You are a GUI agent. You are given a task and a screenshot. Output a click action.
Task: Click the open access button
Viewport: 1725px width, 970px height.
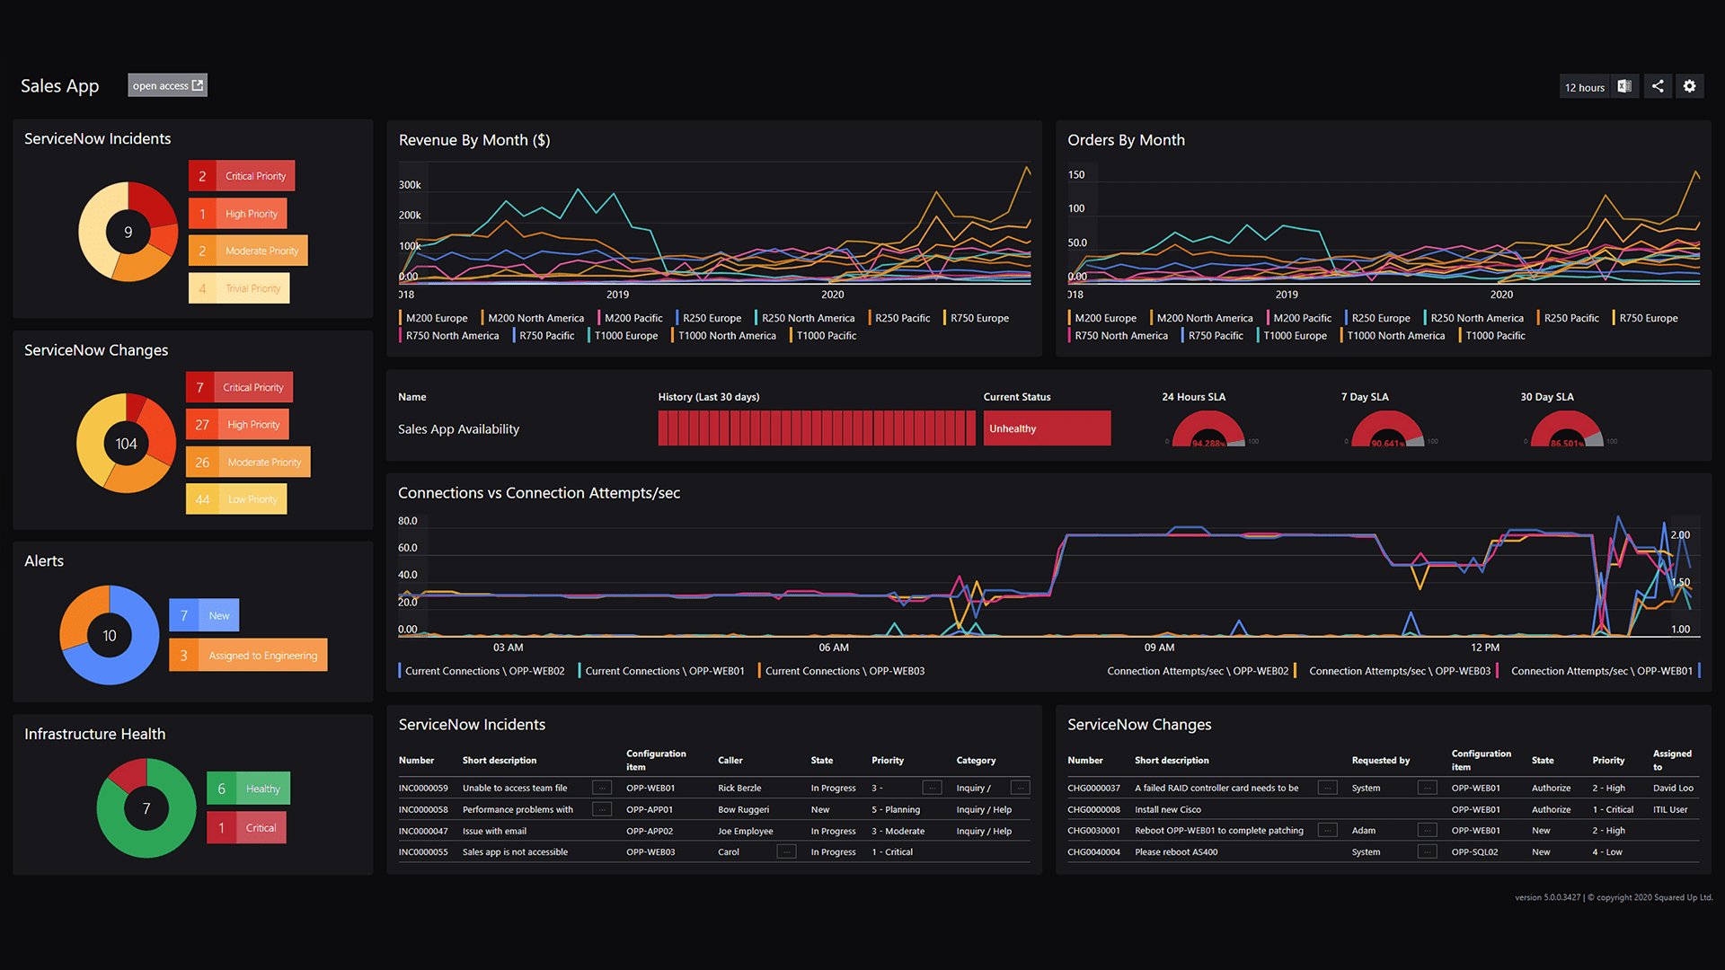point(162,85)
